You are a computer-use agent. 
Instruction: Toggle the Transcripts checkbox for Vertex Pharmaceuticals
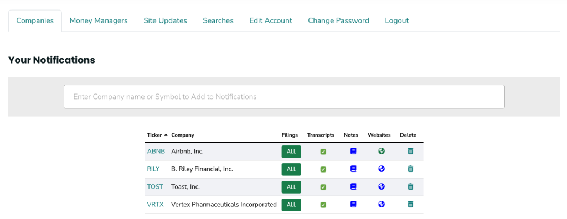(323, 205)
